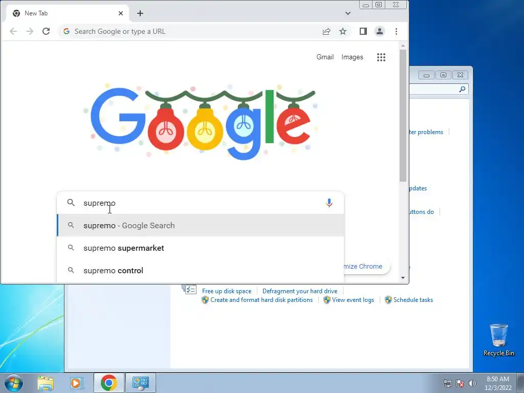Viewport: 524px width, 393px height.
Task: Select suggestion supremo - Google Search
Action: pyautogui.click(x=201, y=226)
